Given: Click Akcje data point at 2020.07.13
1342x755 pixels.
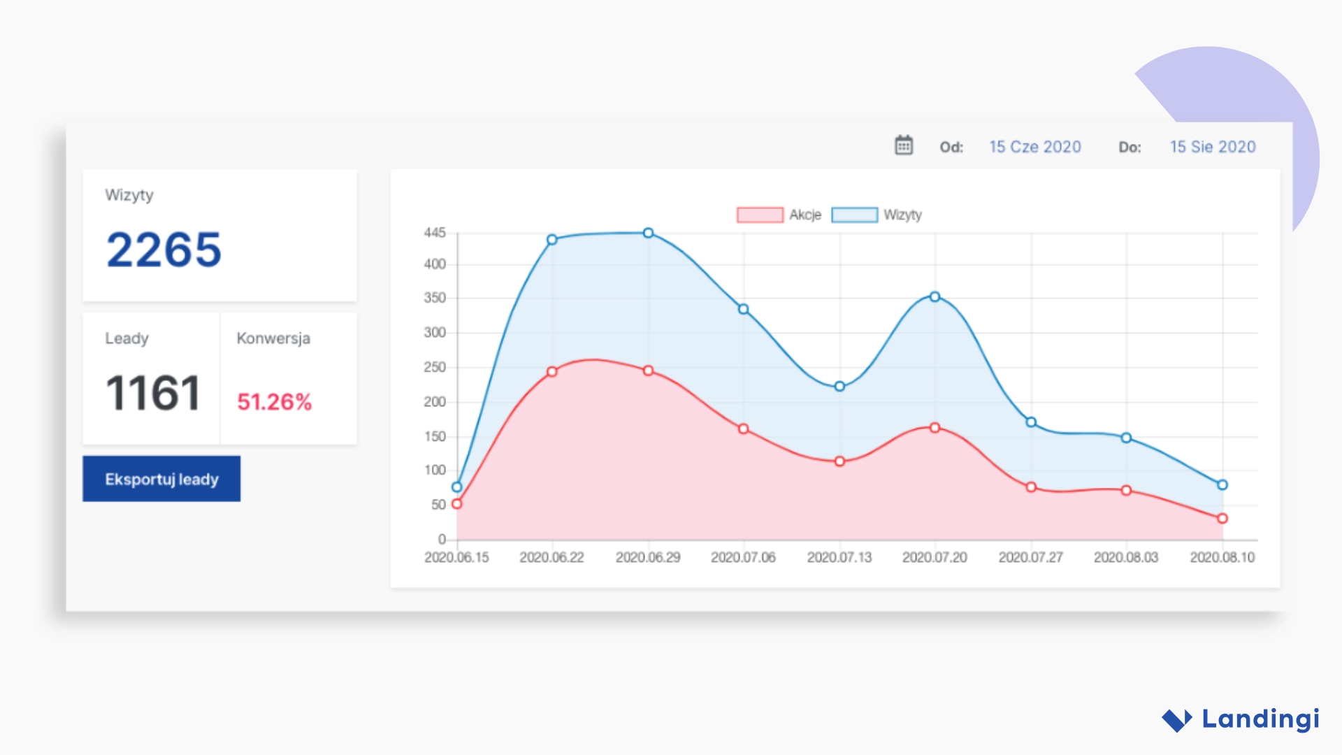Looking at the screenshot, I should (839, 461).
